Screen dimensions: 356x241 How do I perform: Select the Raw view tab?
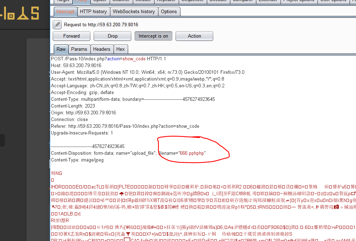pos(61,49)
